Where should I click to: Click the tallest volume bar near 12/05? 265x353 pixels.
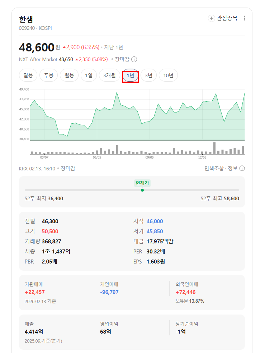click(214, 148)
